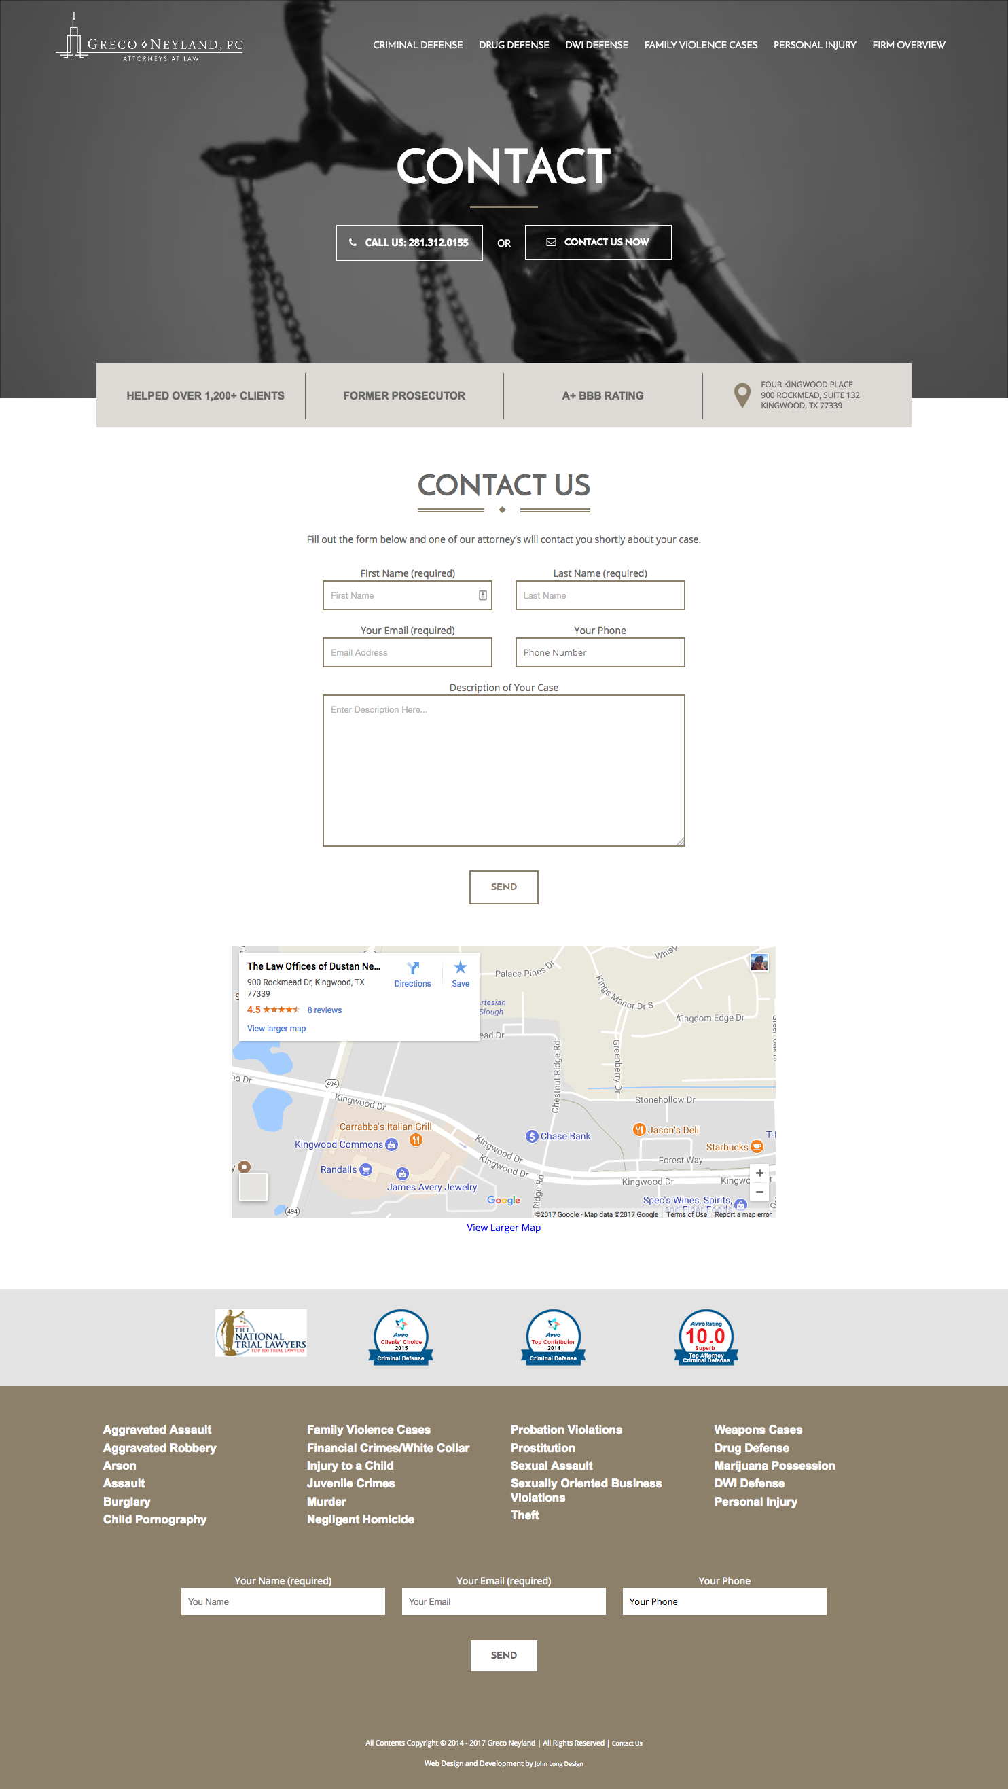Click Report a map error on the map

pyautogui.click(x=743, y=1214)
